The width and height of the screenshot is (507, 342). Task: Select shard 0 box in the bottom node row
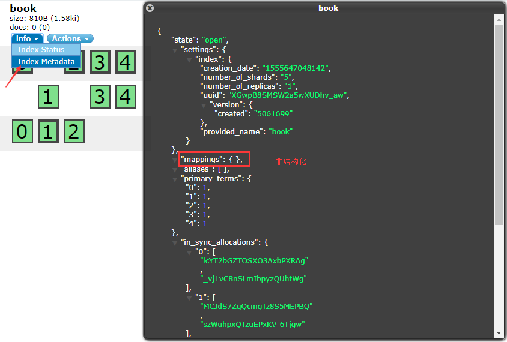pyautogui.click(x=22, y=131)
